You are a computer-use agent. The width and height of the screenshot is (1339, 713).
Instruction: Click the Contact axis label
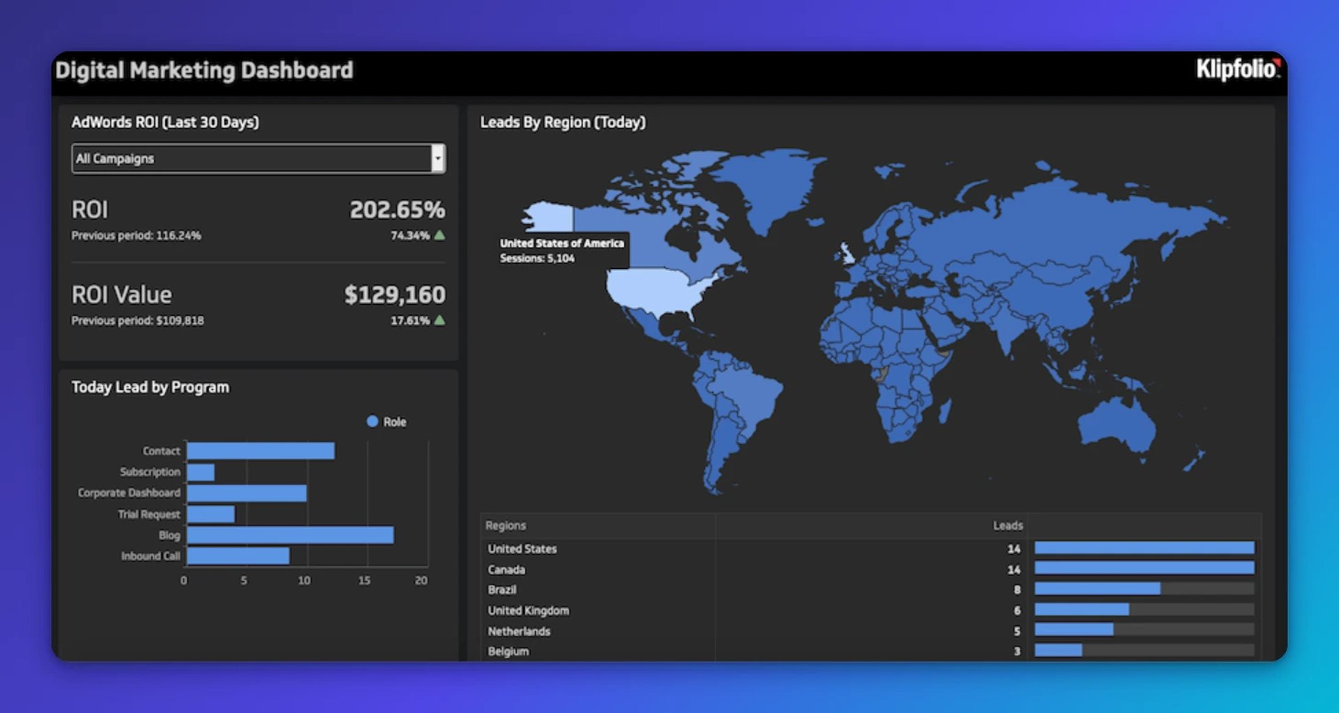pos(161,451)
